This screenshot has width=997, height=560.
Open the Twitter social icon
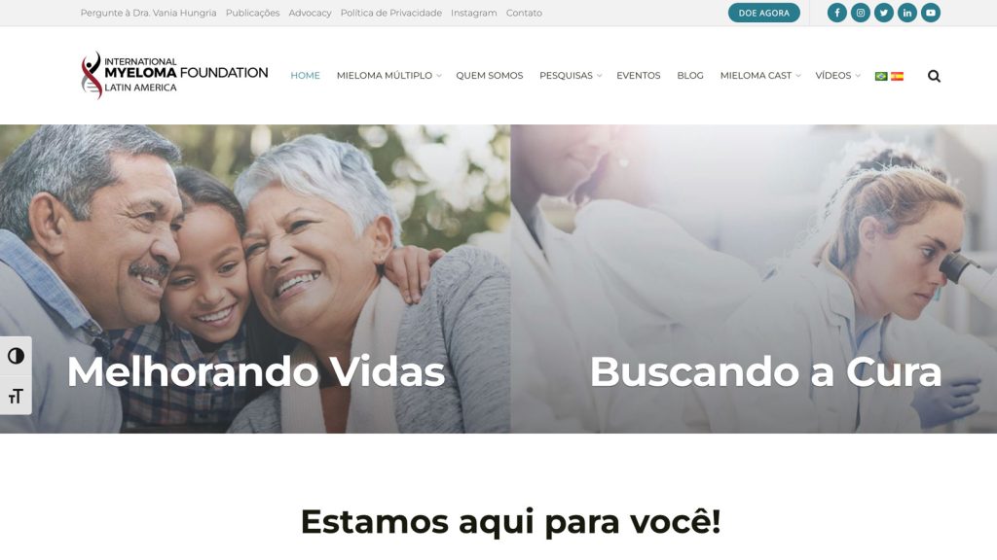(x=884, y=13)
